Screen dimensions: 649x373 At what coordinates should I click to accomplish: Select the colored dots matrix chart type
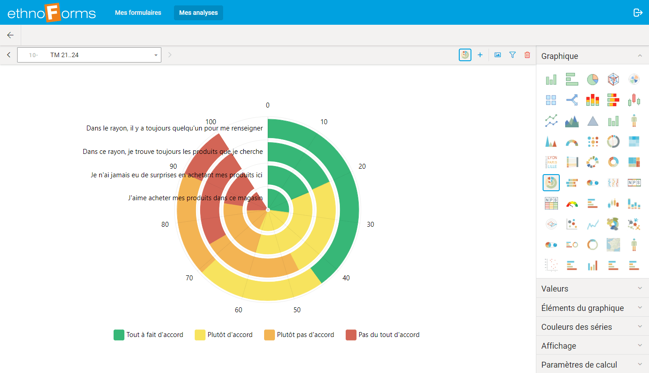[x=593, y=141]
